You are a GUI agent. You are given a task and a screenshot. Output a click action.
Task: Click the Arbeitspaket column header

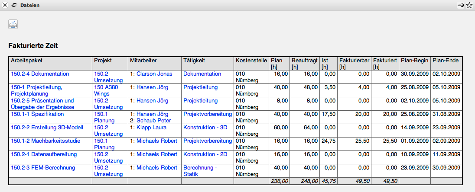tap(26, 61)
